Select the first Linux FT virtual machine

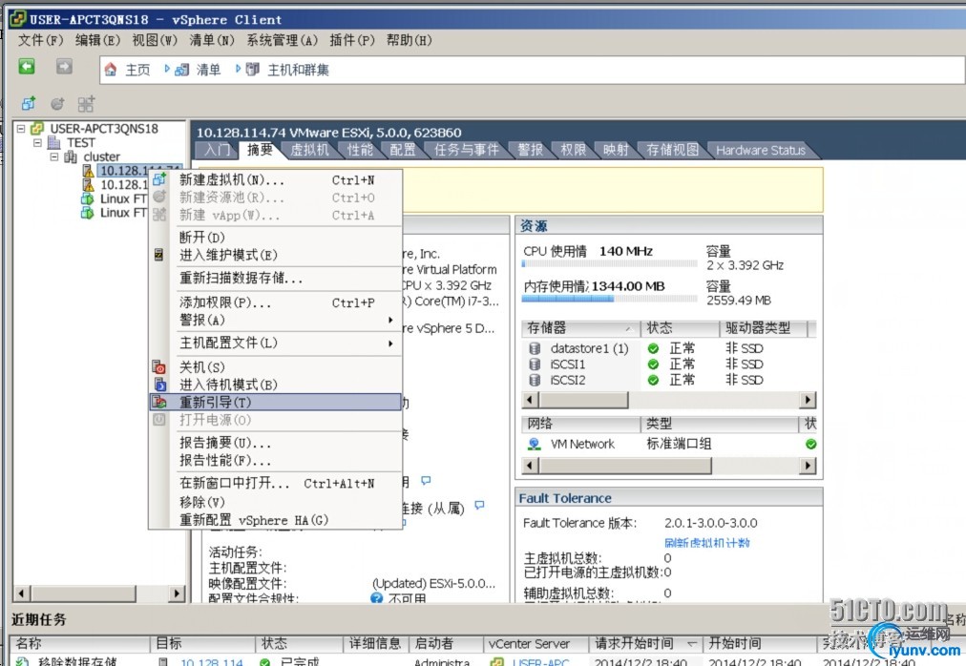pyautogui.click(x=123, y=199)
